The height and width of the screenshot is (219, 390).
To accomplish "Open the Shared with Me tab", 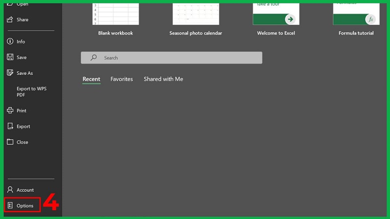I will click(163, 79).
